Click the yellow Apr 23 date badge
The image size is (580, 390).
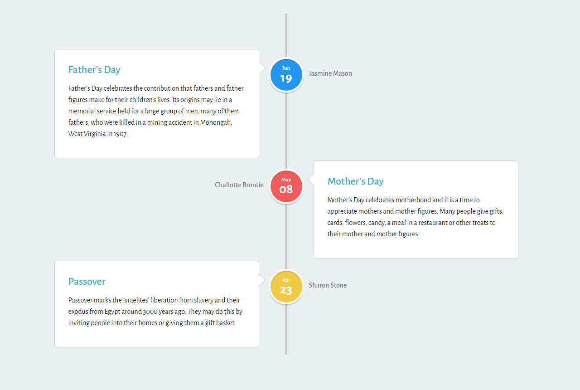click(x=286, y=287)
